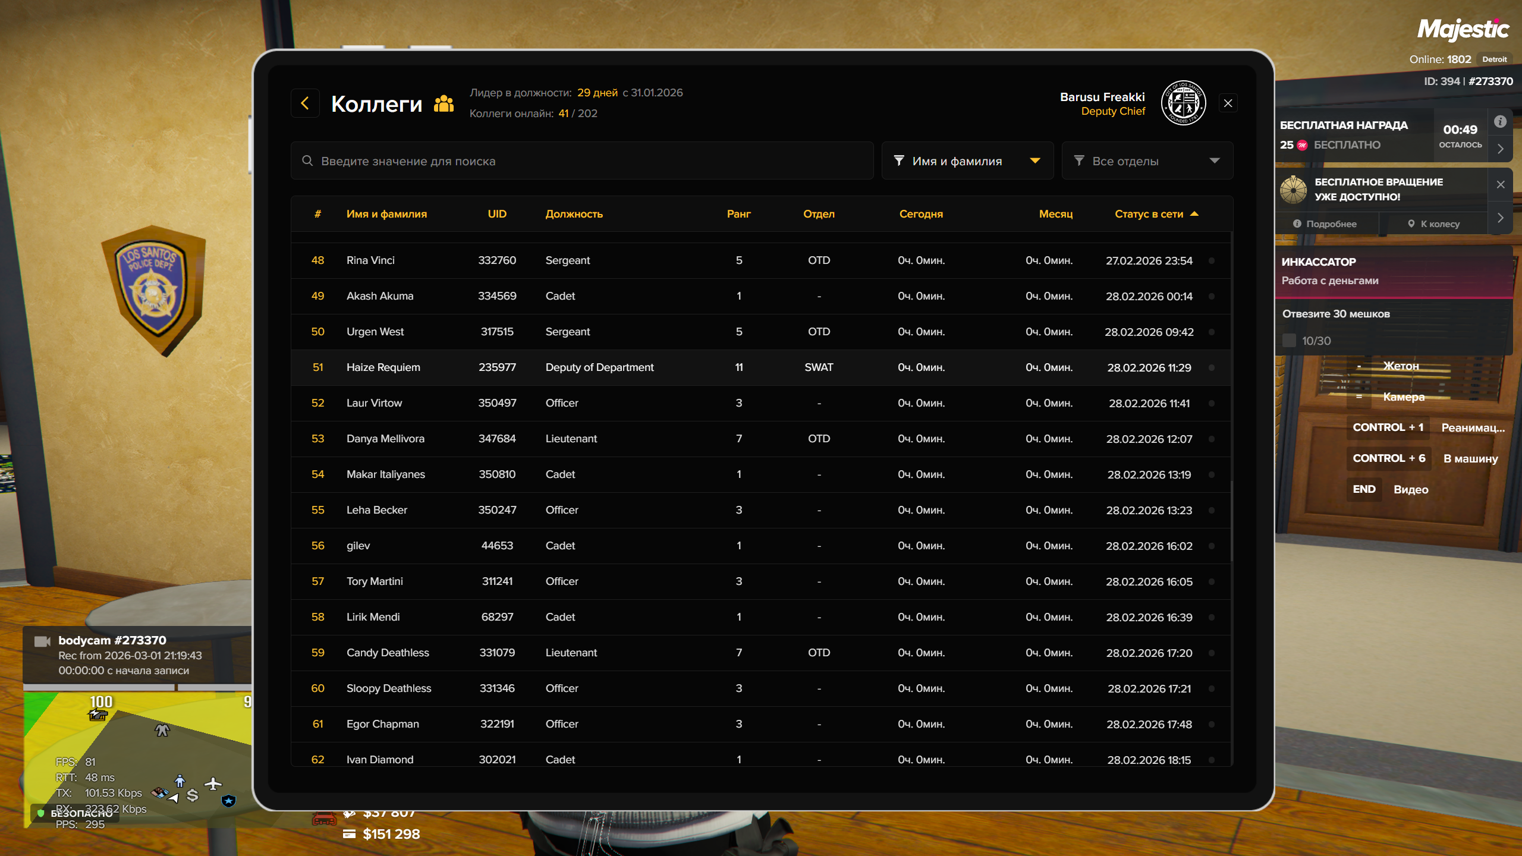Sort by Должность column header
Viewport: 1522px width, 856px height.
pos(574,214)
